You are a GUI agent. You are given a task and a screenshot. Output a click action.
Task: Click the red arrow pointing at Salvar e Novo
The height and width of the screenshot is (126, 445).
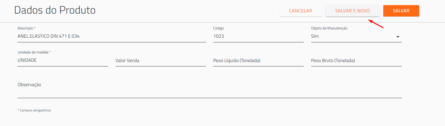click(x=376, y=24)
